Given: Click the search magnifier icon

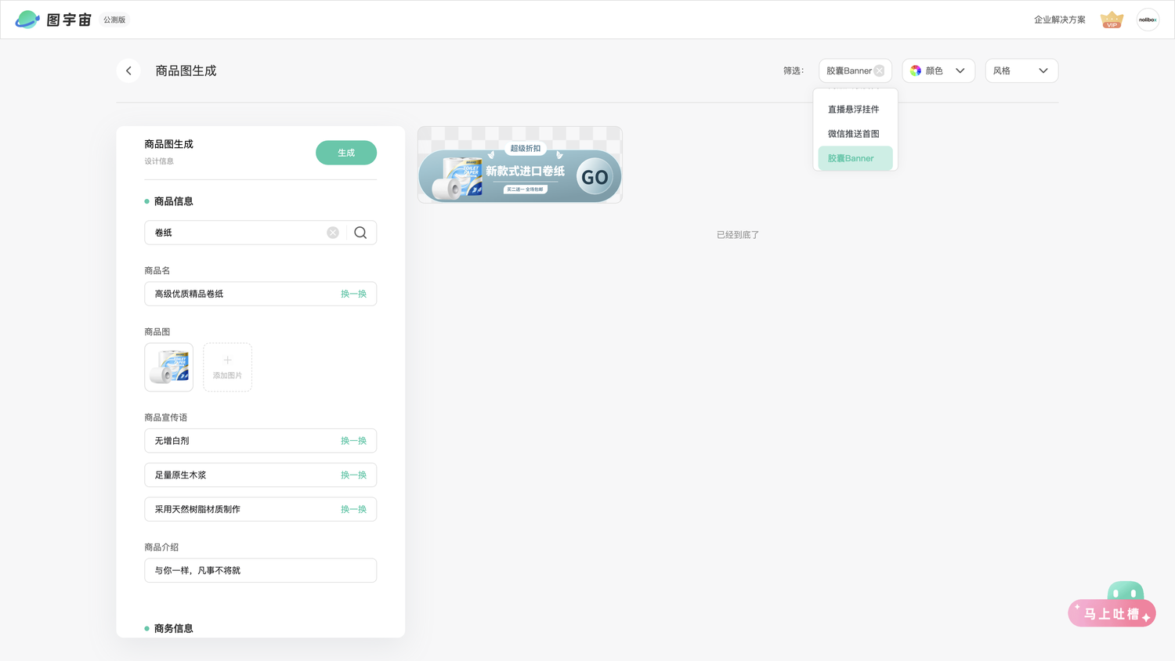Looking at the screenshot, I should pyautogui.click(x=360, y=233).
